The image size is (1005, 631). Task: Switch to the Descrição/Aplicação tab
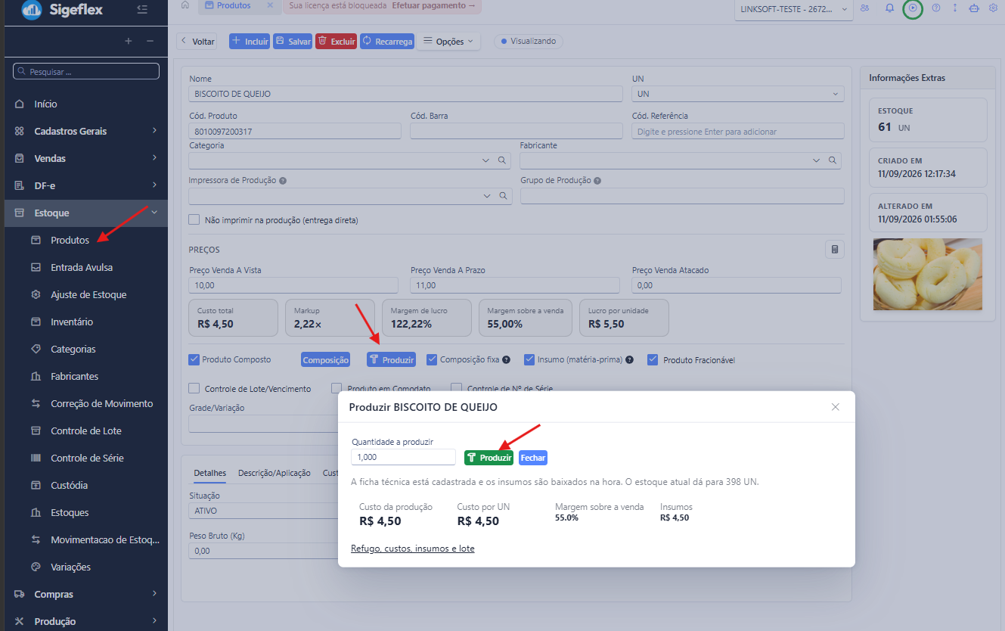click(275, 473)
